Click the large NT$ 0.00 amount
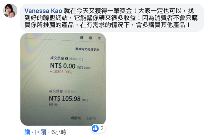Screen dimensions: 207x137 tap(63, 66)
